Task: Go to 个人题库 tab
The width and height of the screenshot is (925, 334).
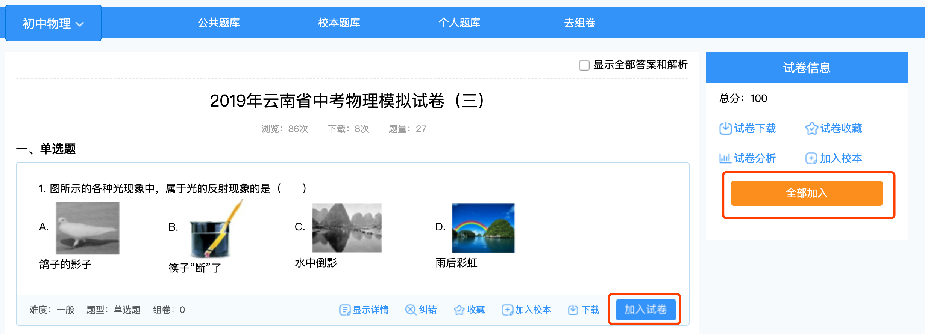Action: (x=459, y=23)
